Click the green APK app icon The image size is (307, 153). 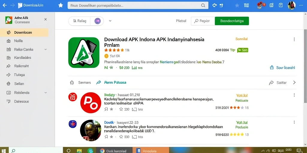click(x=84, y=53)
